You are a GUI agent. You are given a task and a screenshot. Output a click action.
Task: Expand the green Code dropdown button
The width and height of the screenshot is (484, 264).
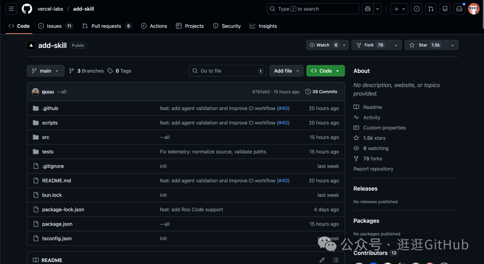(x=325, y=71)
